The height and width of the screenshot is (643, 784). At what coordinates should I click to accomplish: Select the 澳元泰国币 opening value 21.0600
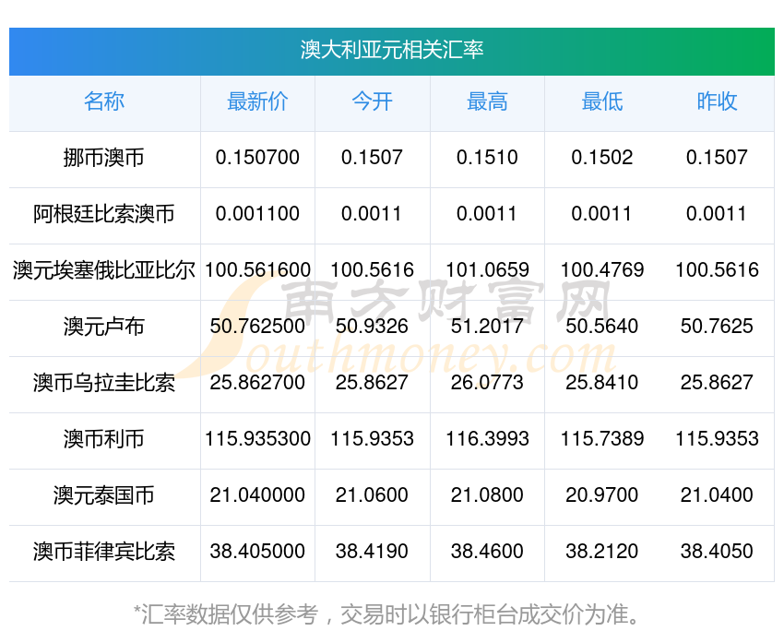[x=372, y=495]
